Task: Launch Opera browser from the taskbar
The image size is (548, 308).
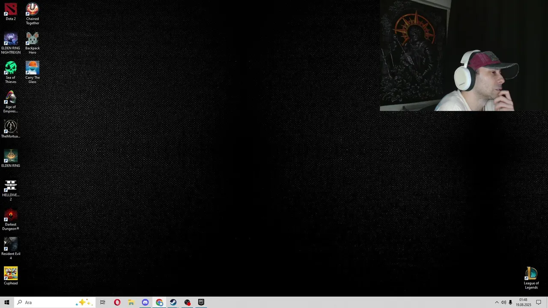Action: [117, 302]
